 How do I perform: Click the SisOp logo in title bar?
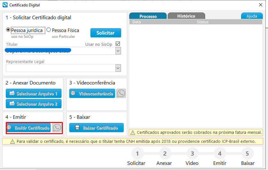5,5
